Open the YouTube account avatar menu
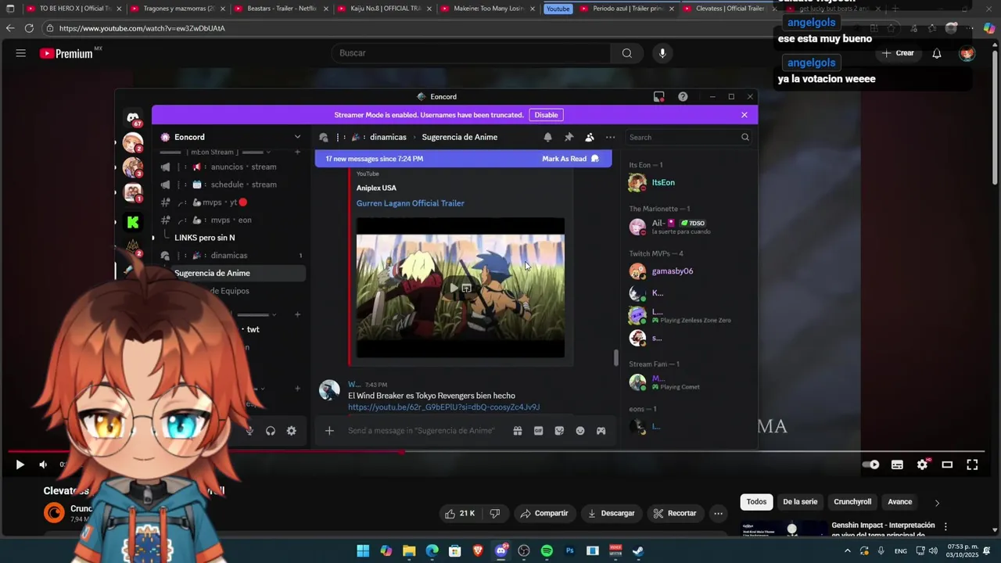Image resolution: width=1001 pixels, height=563 pixels. pos(967,53)
